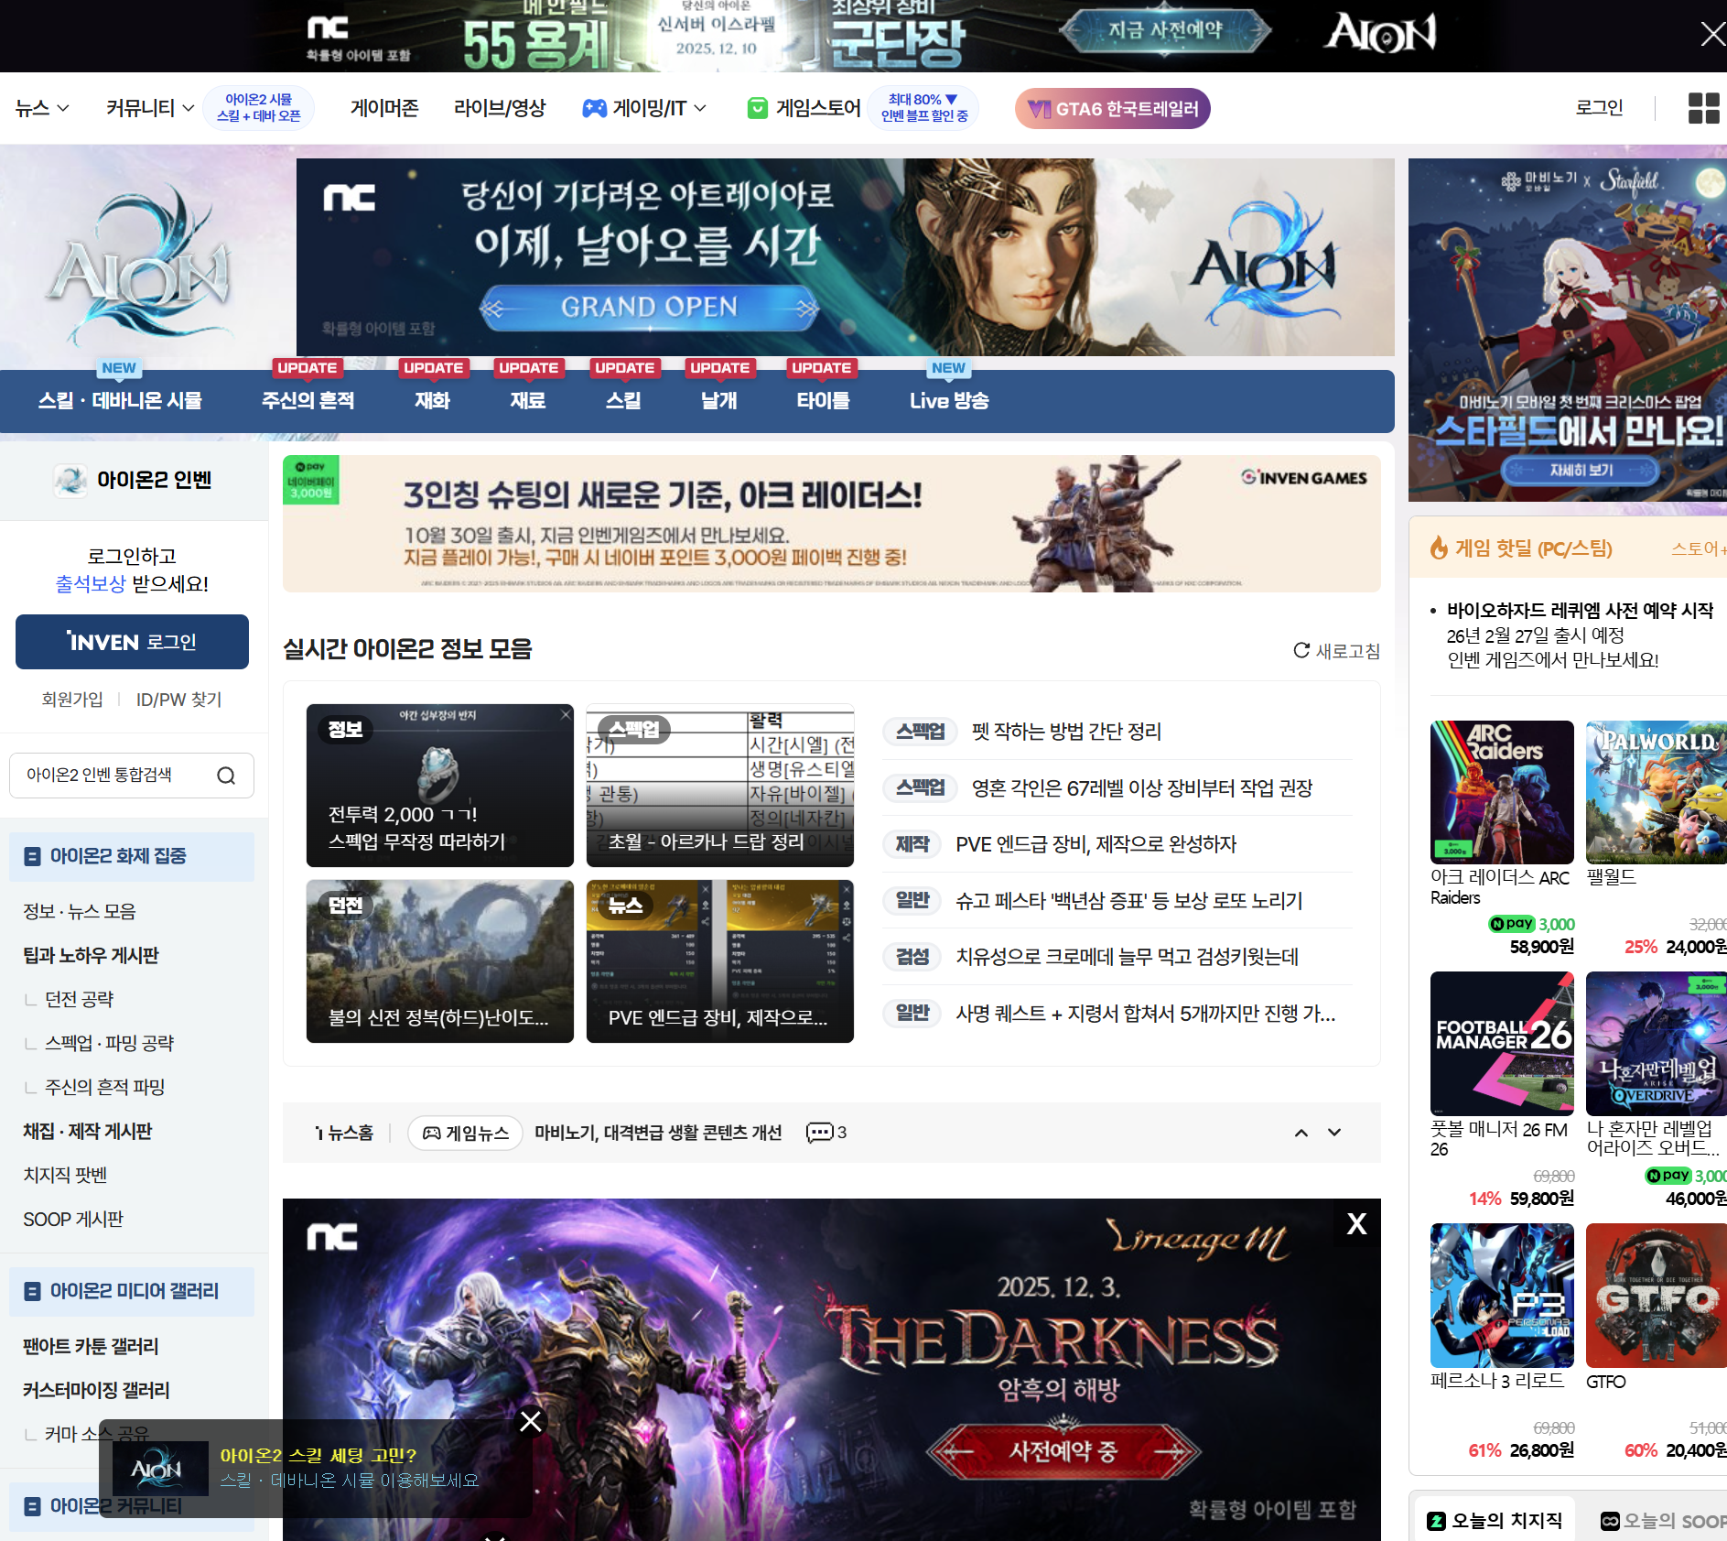Open the 게이머존 menu item
1727x1541 pixels.
[x=384, y=108]
